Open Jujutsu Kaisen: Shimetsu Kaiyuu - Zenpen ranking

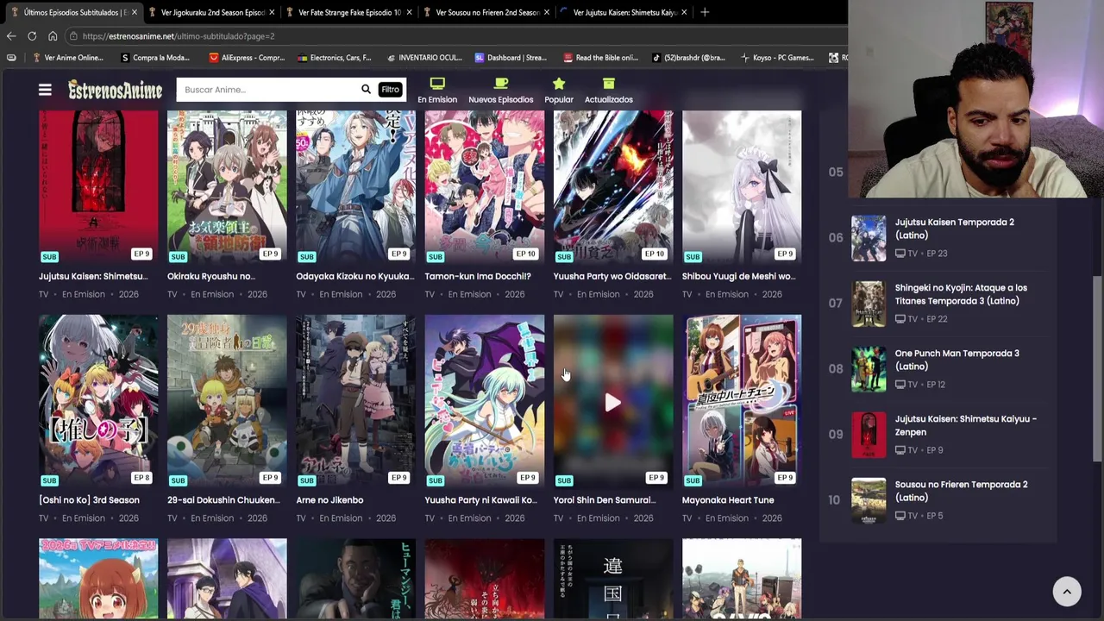966,425
